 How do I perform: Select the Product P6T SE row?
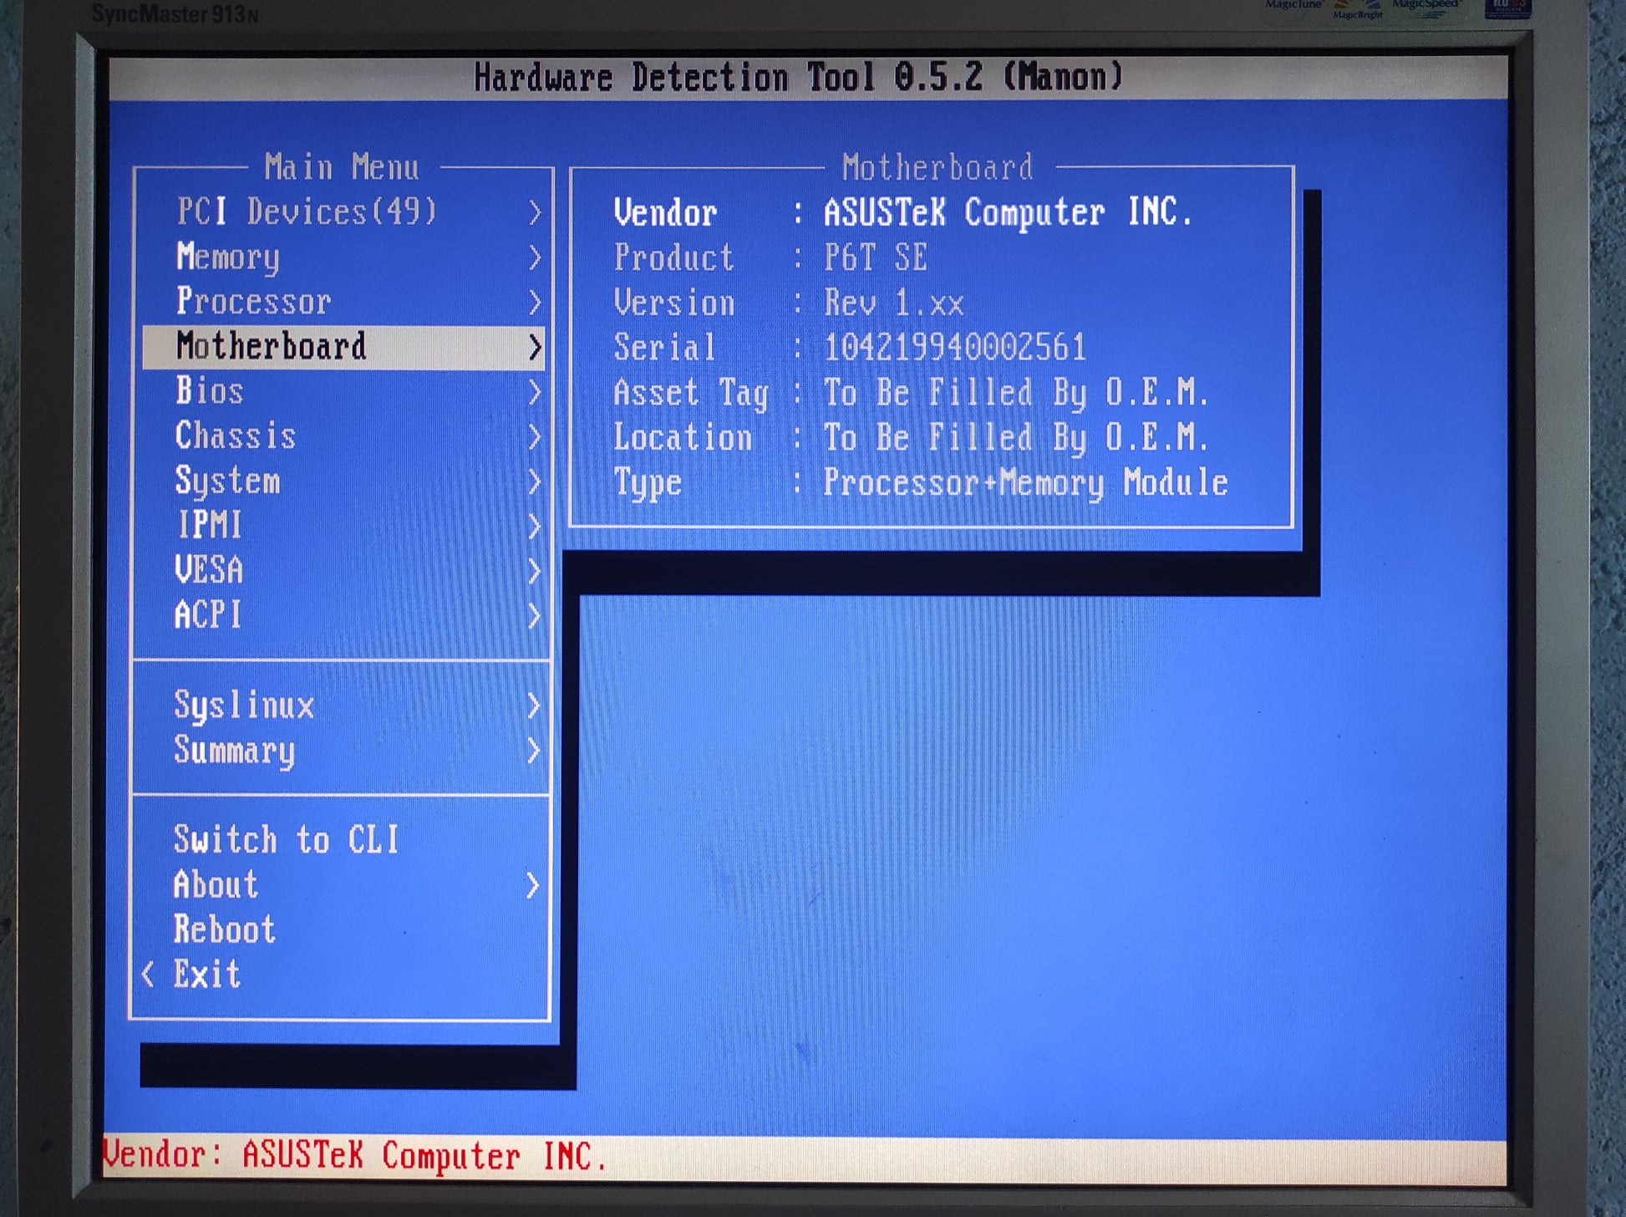[x=770, y=257]
